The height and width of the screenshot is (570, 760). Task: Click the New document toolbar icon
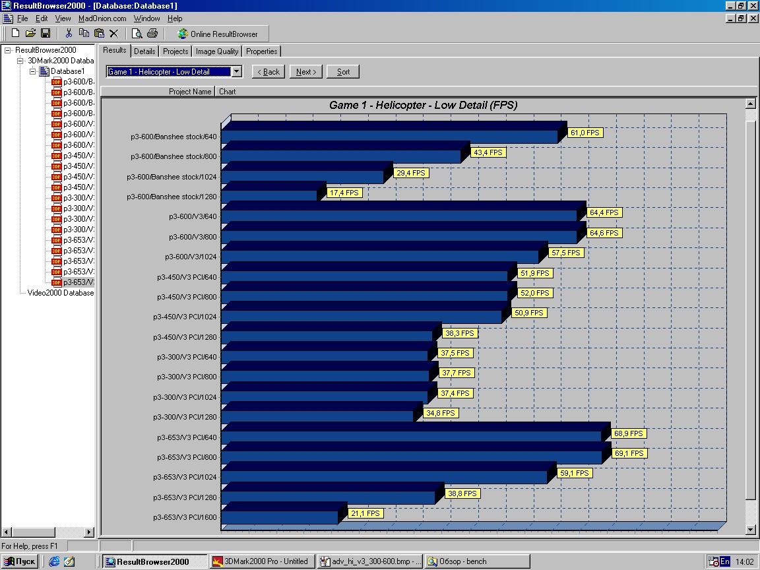click(16, 34)
